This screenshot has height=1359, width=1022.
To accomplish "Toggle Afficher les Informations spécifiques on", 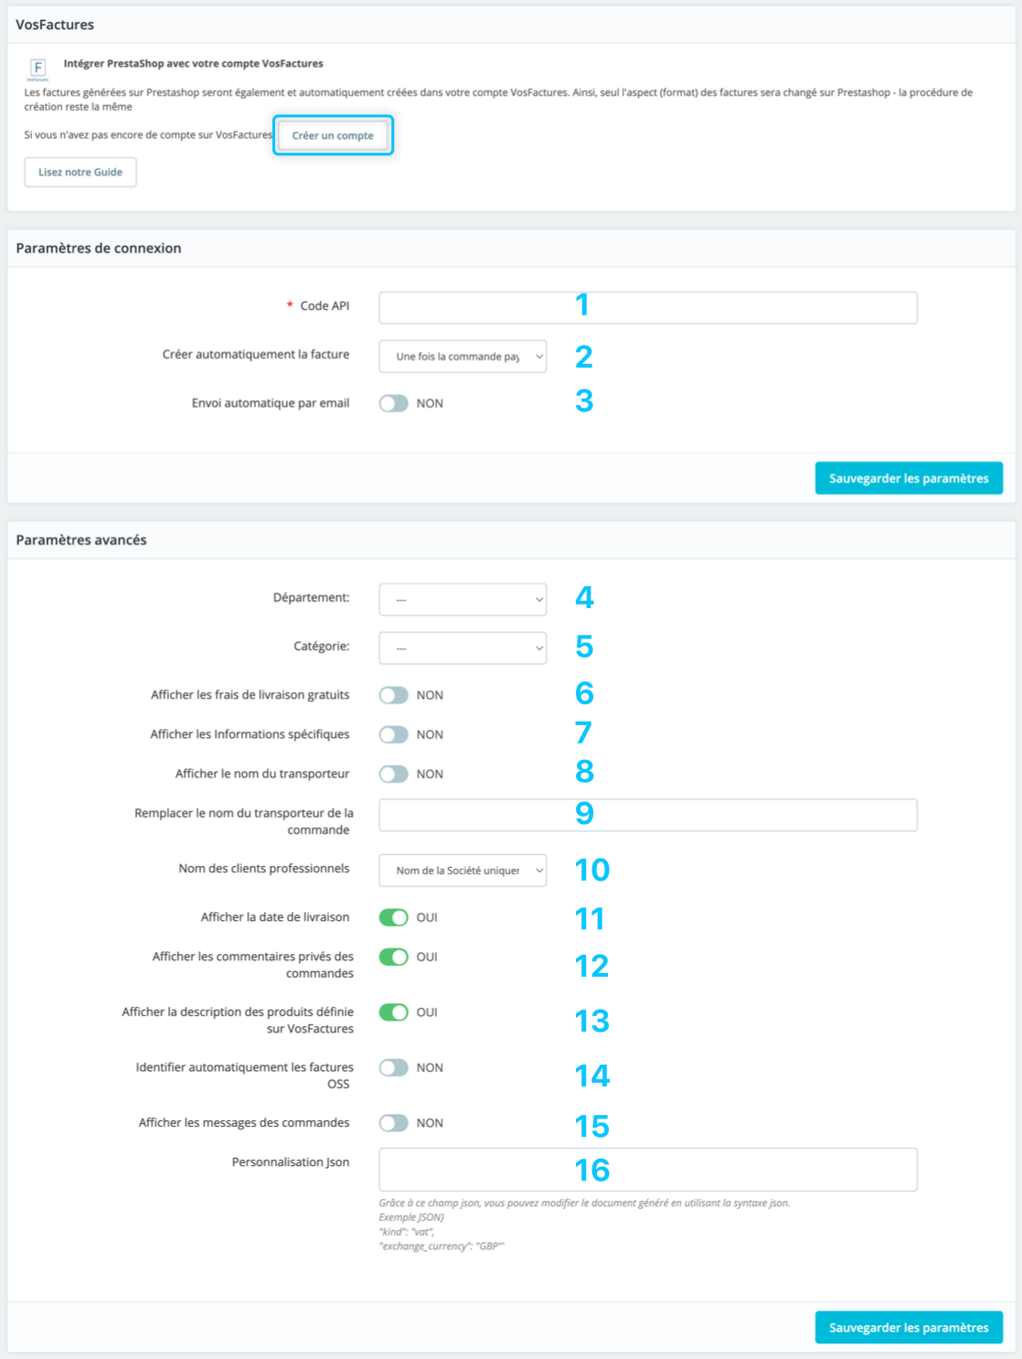I will (x=395, y=734).
